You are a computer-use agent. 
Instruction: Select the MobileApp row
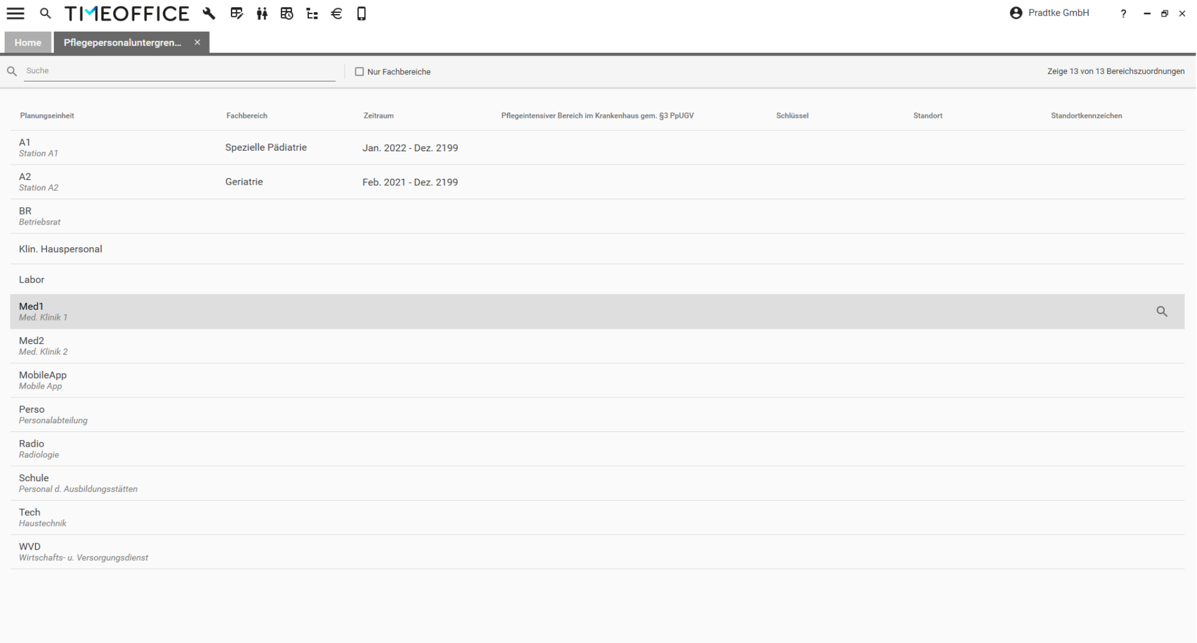point(597,380)
